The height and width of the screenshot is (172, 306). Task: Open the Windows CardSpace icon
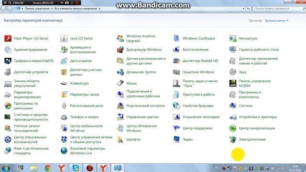point(176,38)
